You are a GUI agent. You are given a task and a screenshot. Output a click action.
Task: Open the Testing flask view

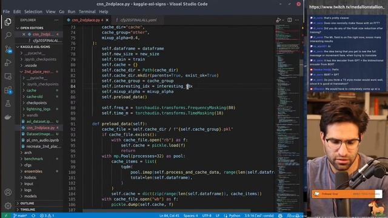[8, 104]
